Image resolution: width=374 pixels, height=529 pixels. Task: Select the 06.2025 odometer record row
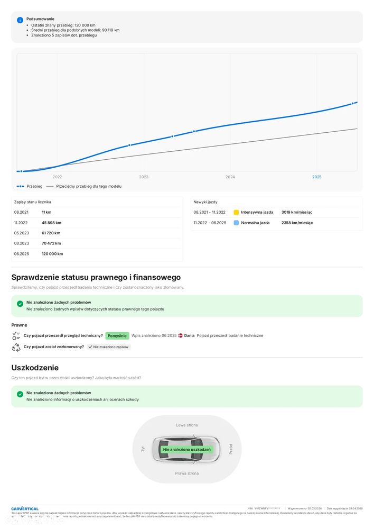click(x=97, y=254)
